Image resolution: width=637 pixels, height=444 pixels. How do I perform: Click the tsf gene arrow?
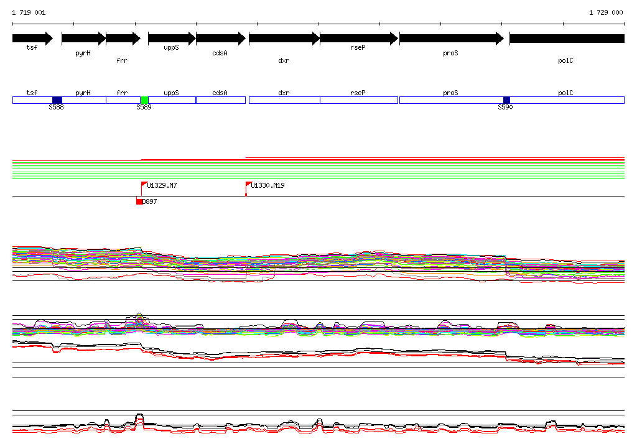coord(32,39)
